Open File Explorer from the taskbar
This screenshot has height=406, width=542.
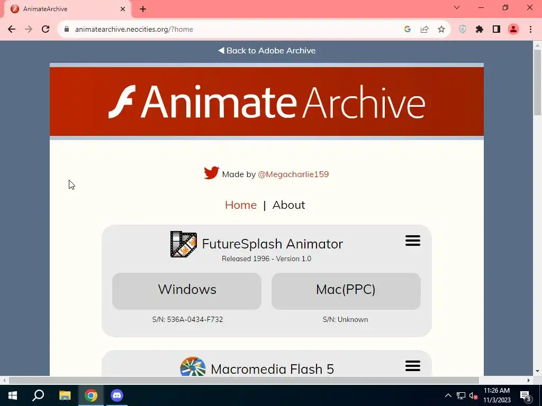tap(65, 395)
